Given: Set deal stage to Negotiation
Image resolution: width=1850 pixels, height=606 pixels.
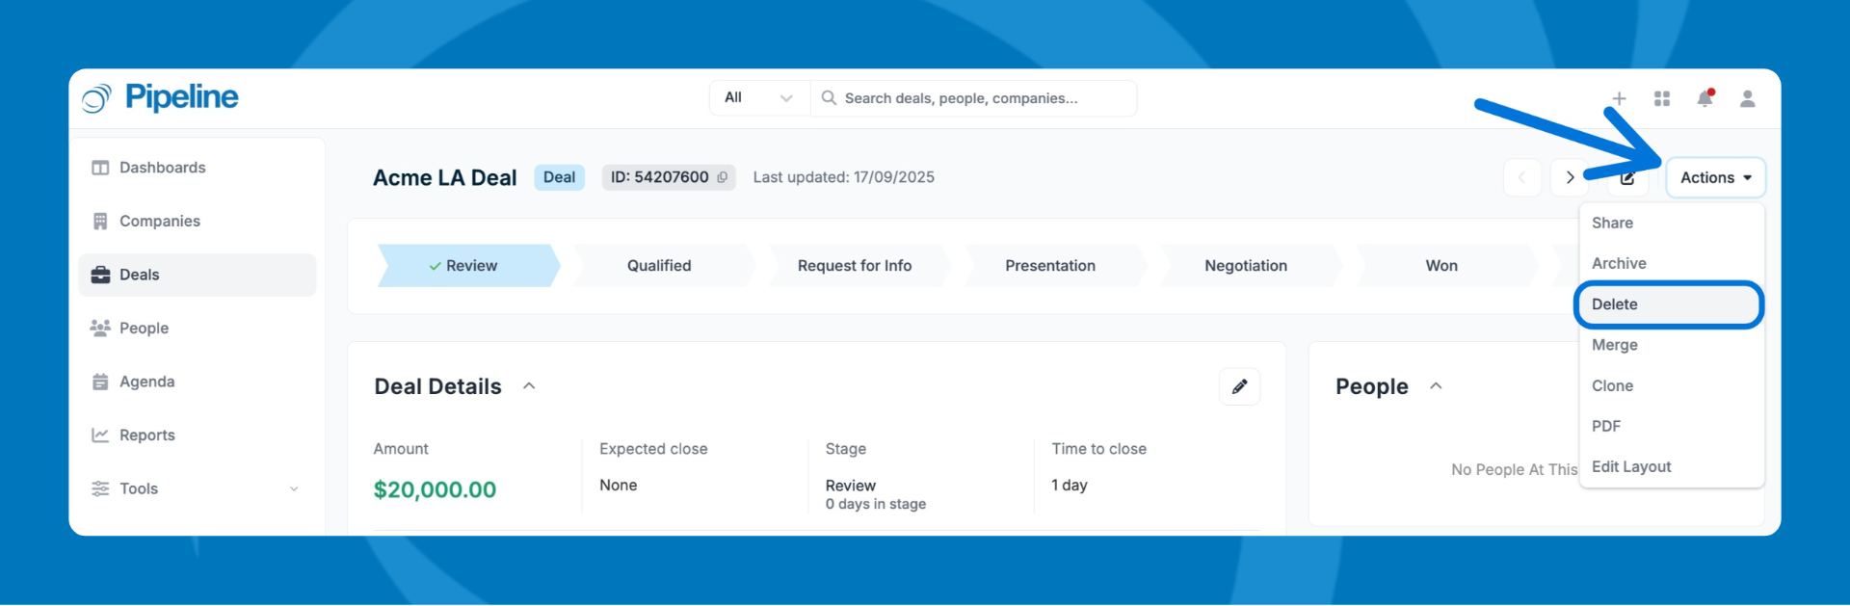Looking at the screenshot, I should coord(1245,266).
